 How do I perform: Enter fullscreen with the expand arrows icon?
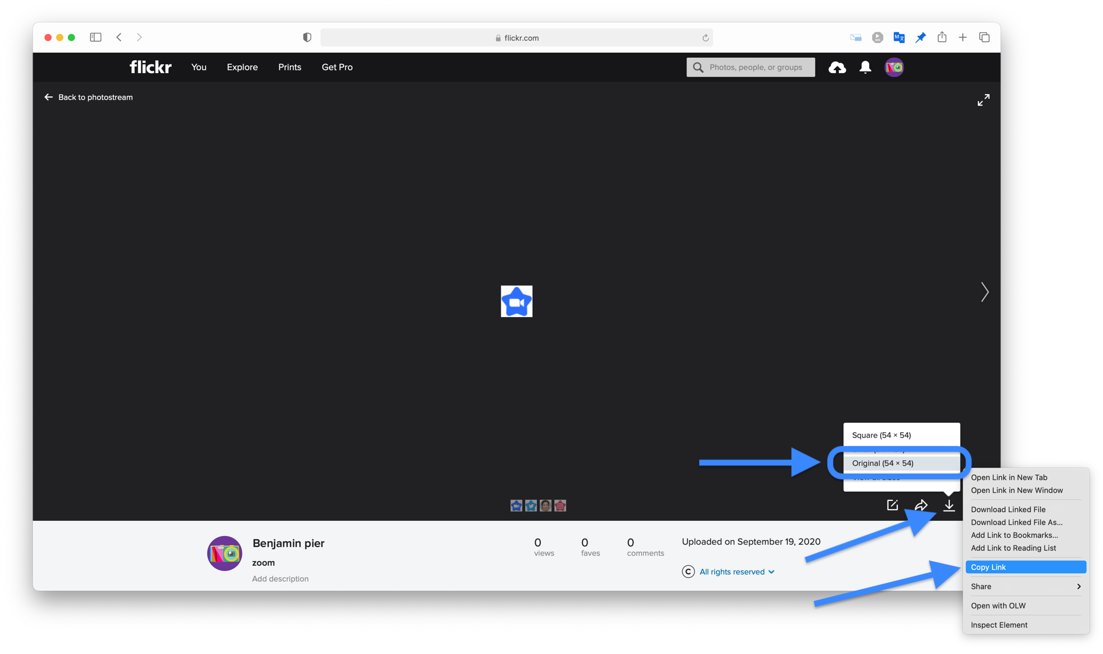click(x=983, y=100)
